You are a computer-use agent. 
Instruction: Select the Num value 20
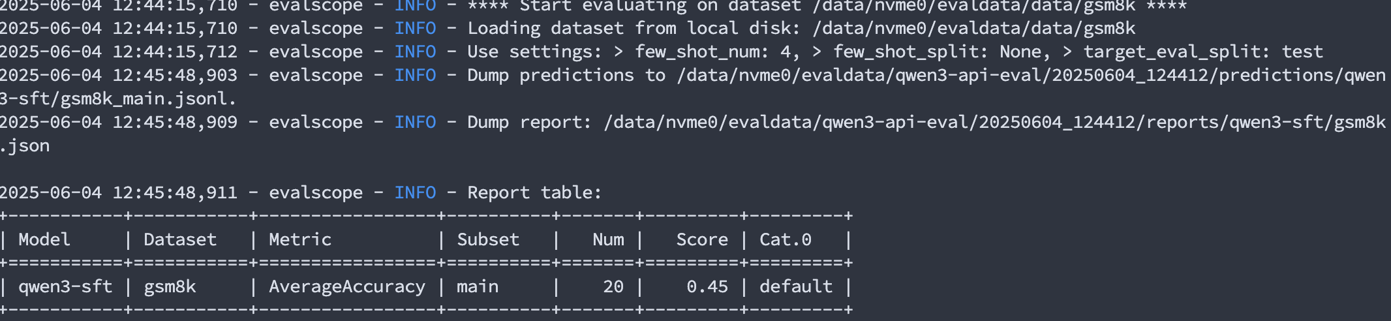click(613, 286)
